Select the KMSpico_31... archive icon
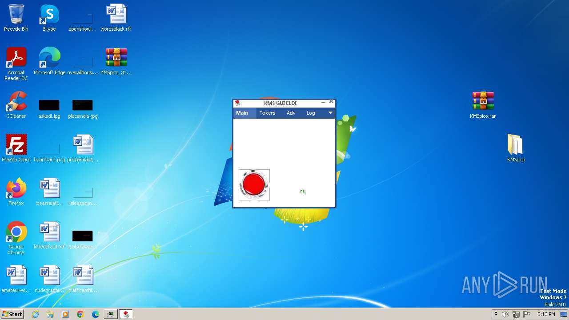The width and height of the screenshot is (569, 320). coord(116,61)
